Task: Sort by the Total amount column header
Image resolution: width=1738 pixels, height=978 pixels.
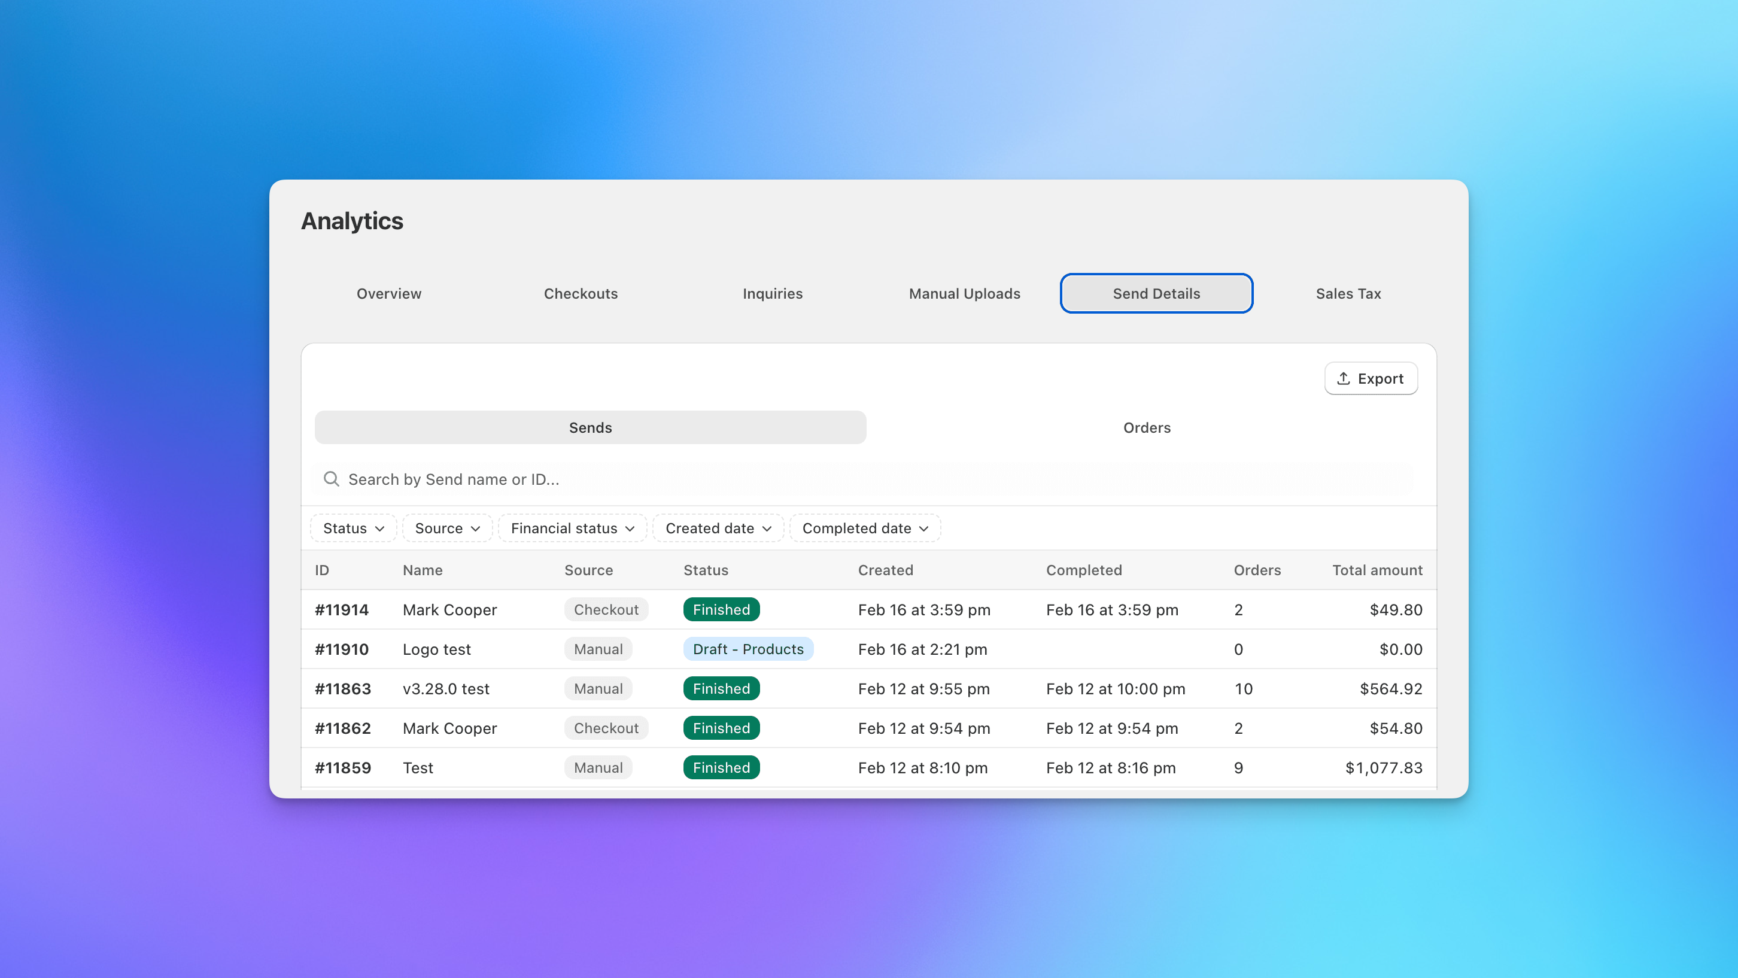Action: pyautogui.click(x=1377, y=570)
